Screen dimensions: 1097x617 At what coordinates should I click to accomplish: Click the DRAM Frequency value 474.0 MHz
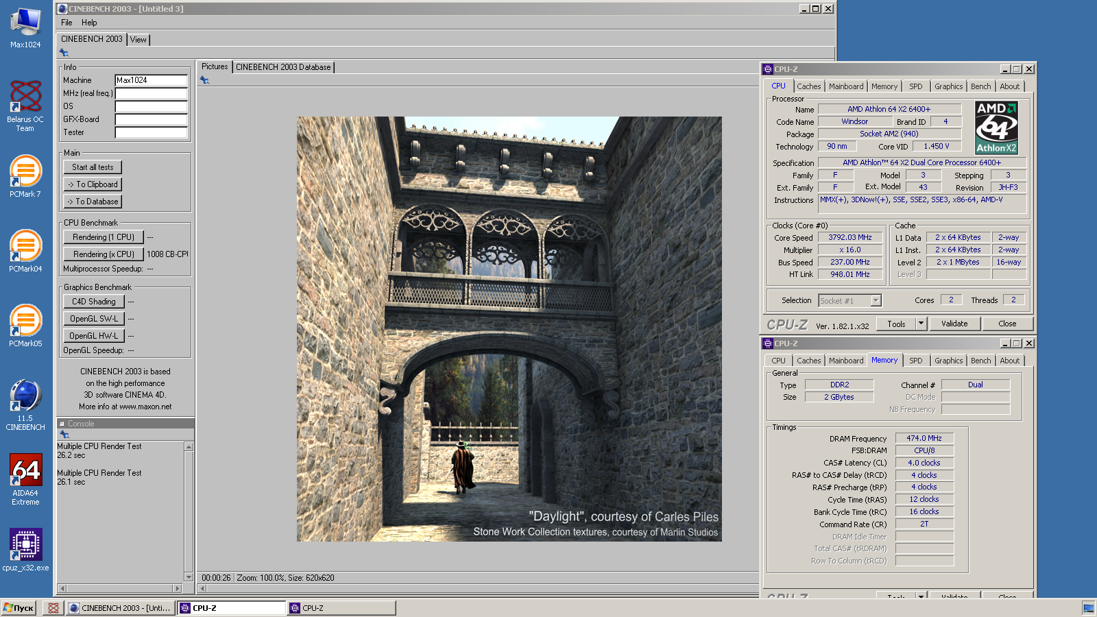tap(924, 438)
